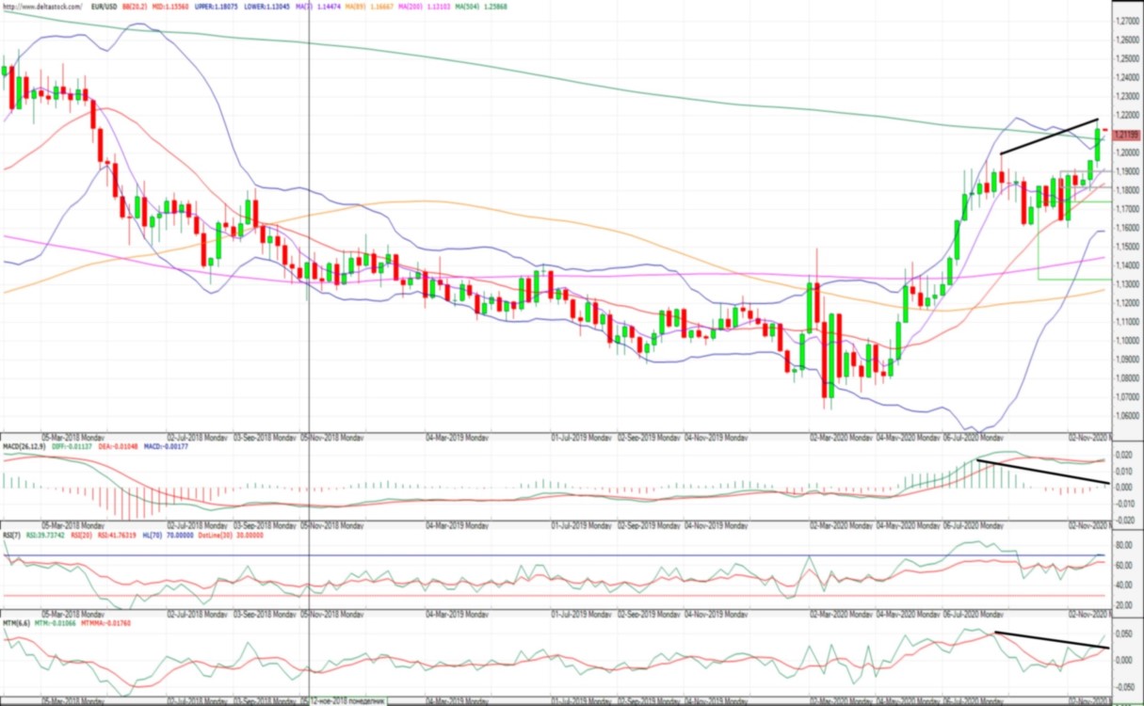Click the 1,06000 price axis label
Viewport: 1144px width, 706px height.
(1125, 415)
